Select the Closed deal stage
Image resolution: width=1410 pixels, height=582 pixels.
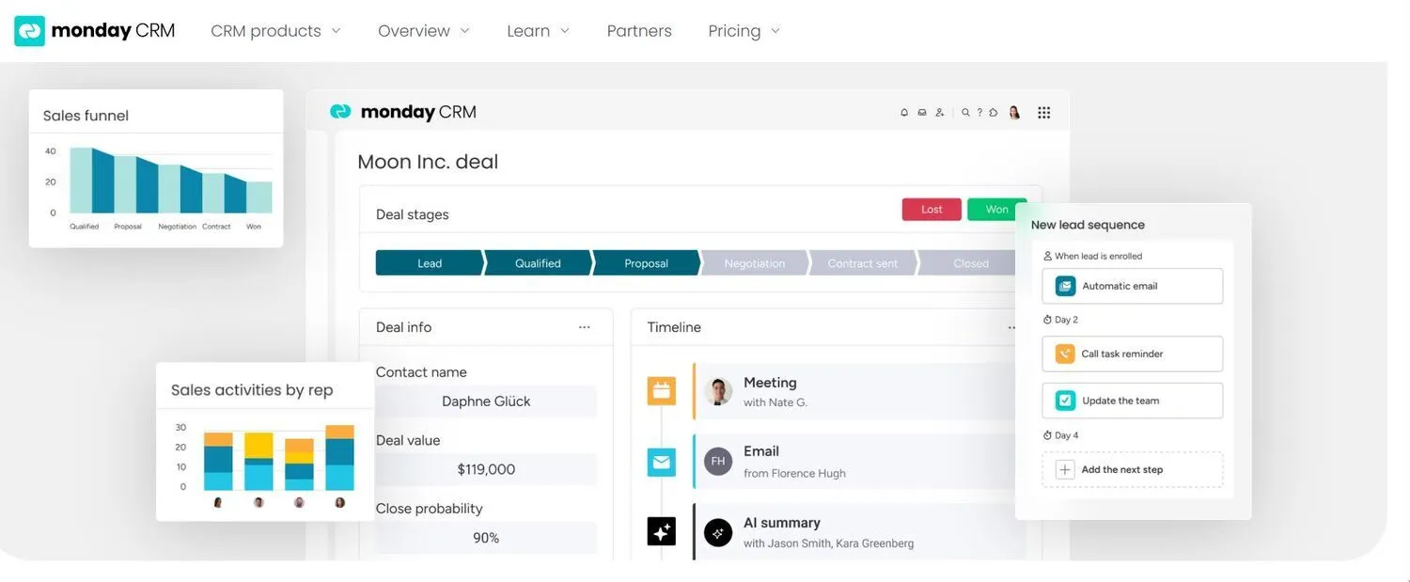point(968,263)
